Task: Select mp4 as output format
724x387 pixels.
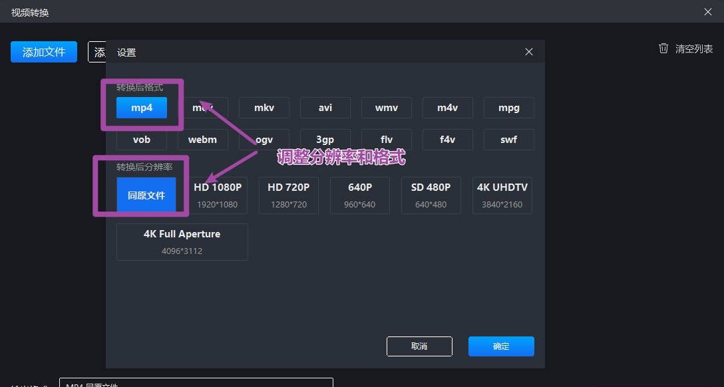Action: point(141,108)
